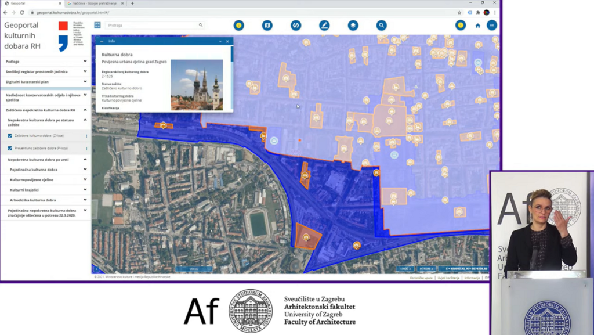Expand the overview map arrow at map corner
This screenshot has width=594, height=335.
(x=96, y=269)
